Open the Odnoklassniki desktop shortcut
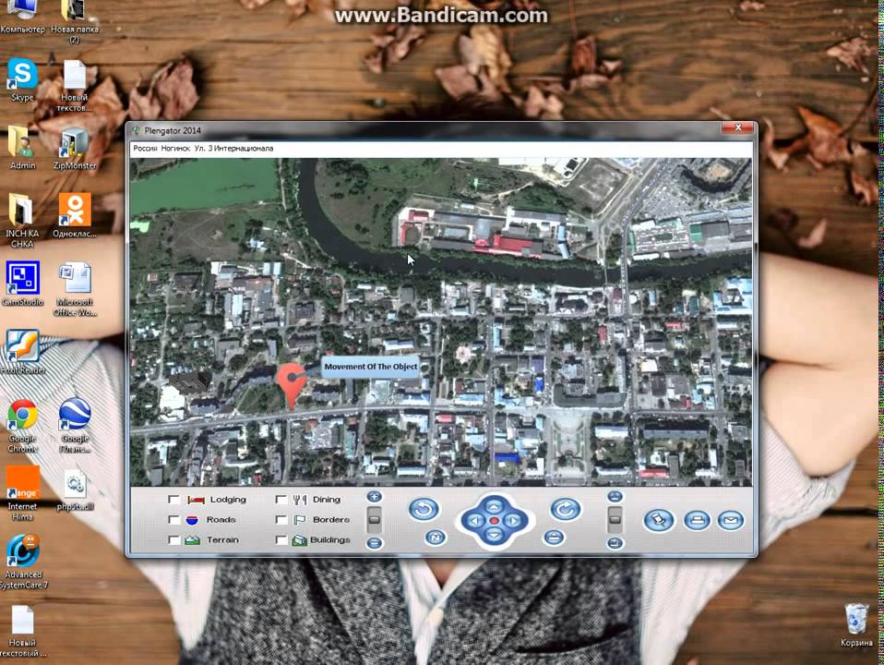The width and height of the screenshot is (884, 665). point(75,215)
